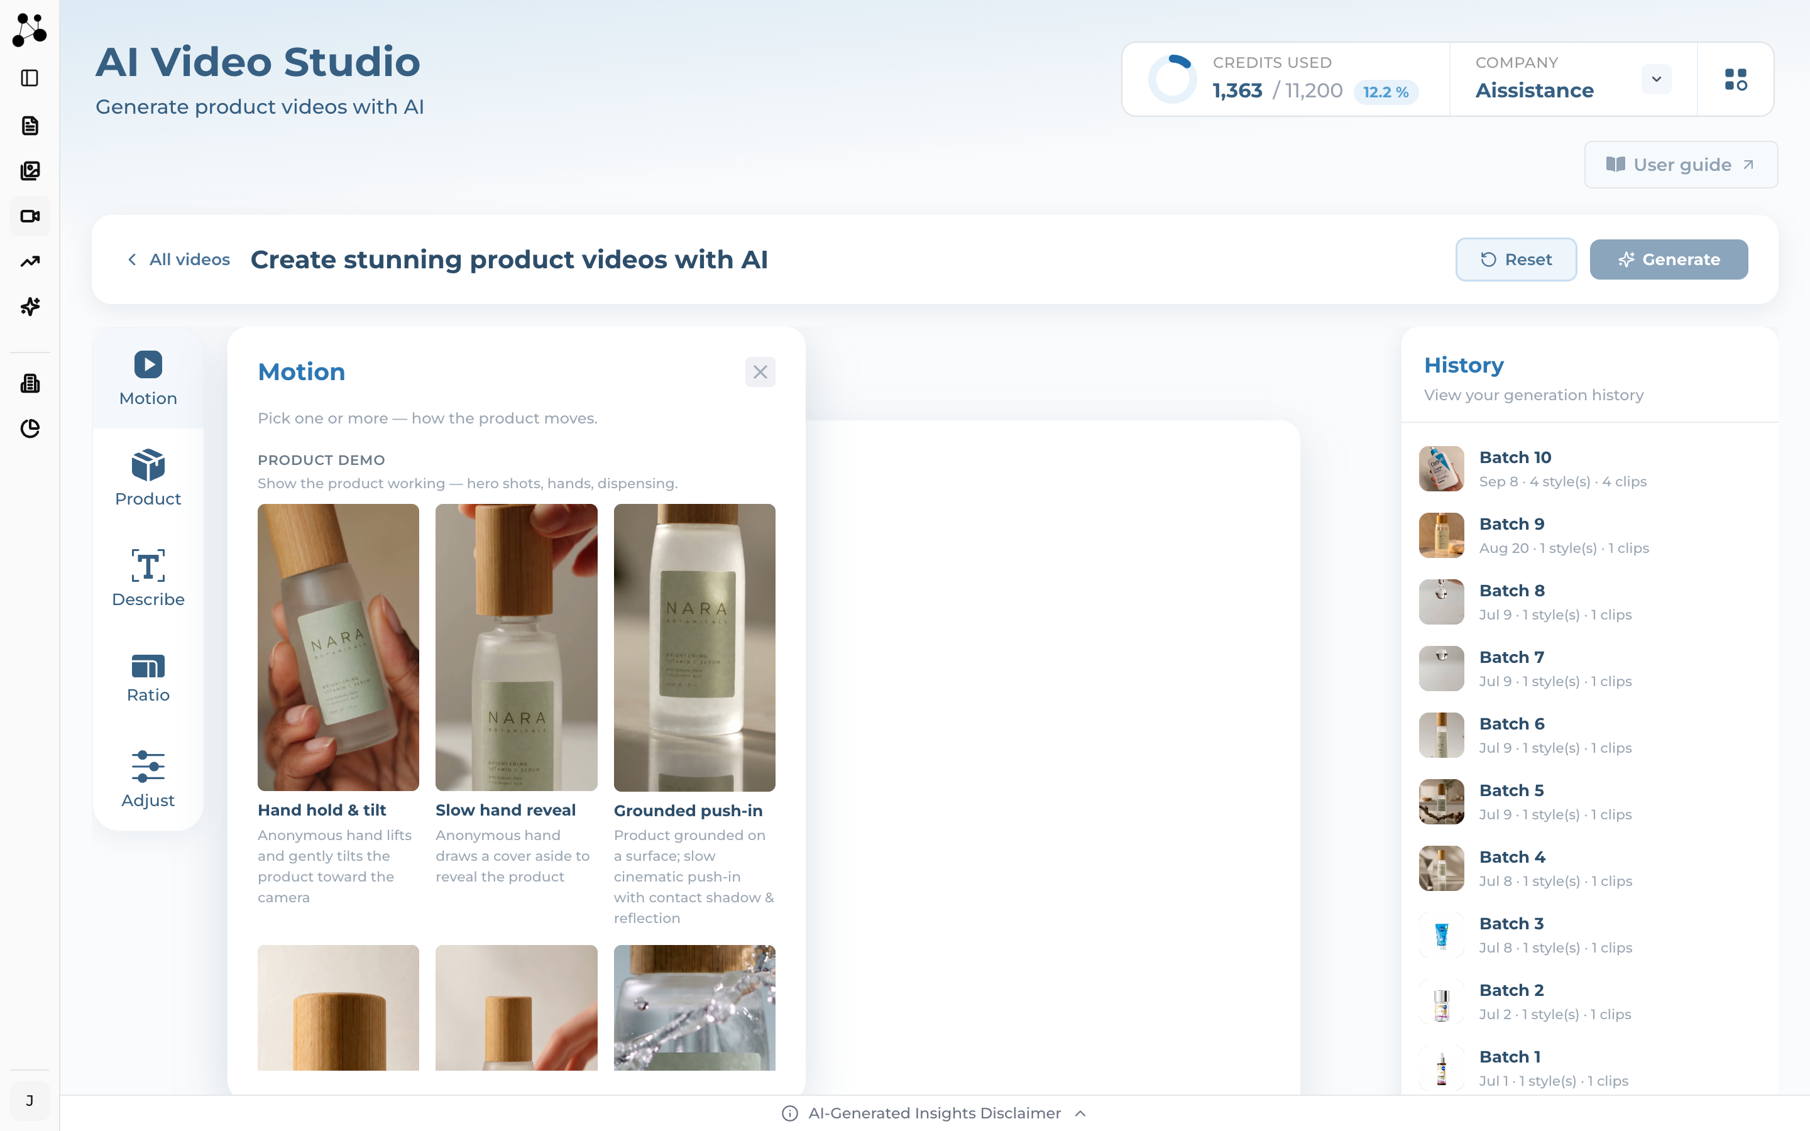This screenshot has height=1131, width=1810.
Task: Expand the Company dropdown arrow
Action: pos(1656,79)
